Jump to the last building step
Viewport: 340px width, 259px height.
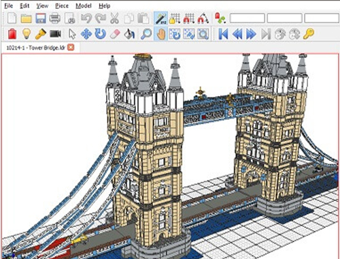pyautogui.click(x=266, y=34)
